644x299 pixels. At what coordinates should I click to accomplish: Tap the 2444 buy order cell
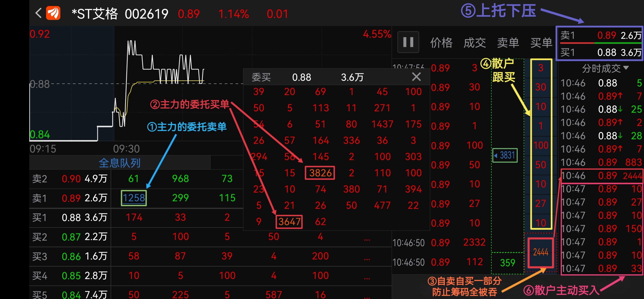click(541, 252)
